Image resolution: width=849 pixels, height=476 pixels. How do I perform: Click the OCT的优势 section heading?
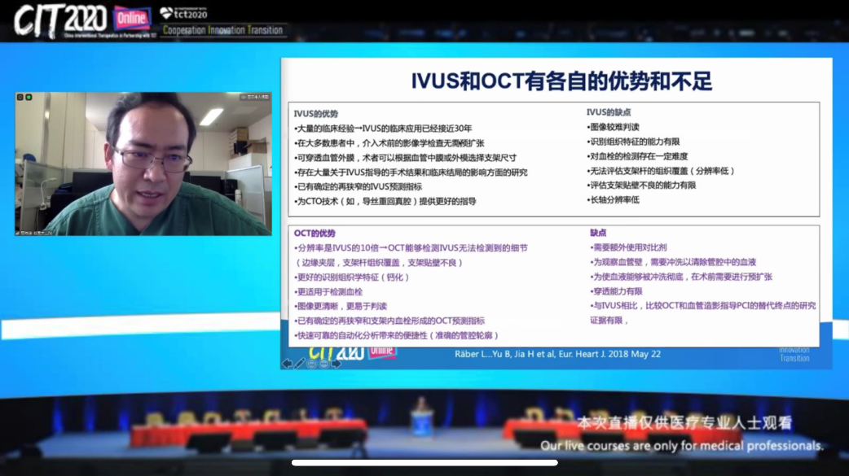[x=315, y=234]
